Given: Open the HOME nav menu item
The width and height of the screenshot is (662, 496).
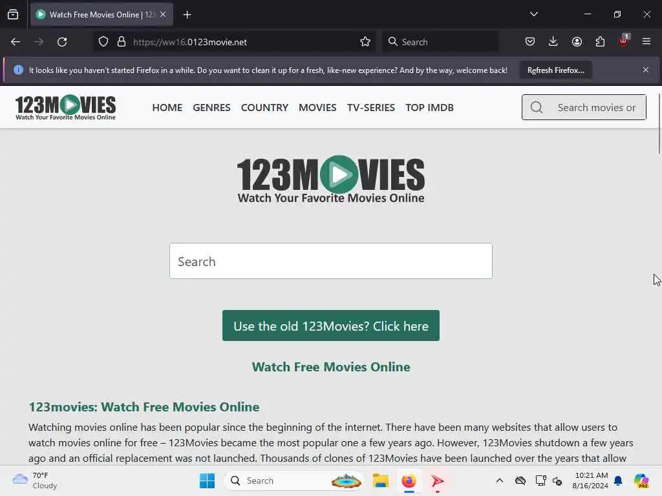Looking at the screenshot, I should pyautogui.click(x=167, y=108).
